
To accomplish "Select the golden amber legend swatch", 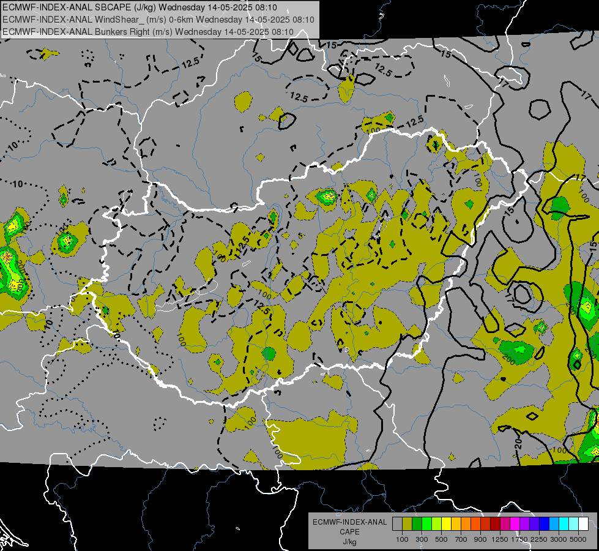I will pyautogui.click(x=456, y=523).
